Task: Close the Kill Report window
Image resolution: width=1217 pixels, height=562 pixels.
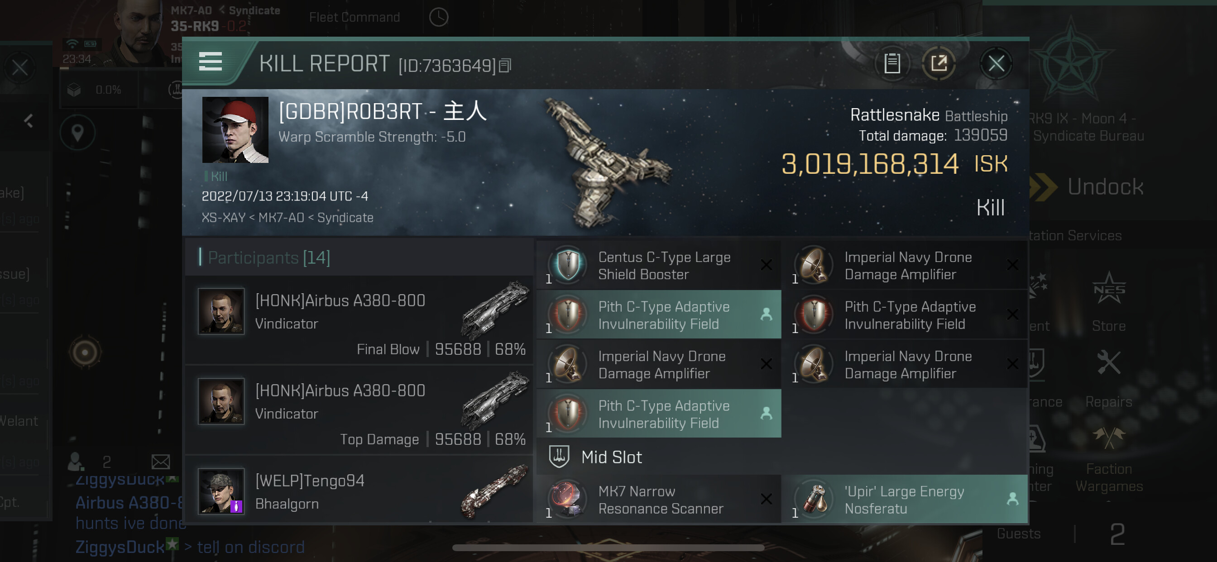Action: click(x=996, y=63)
